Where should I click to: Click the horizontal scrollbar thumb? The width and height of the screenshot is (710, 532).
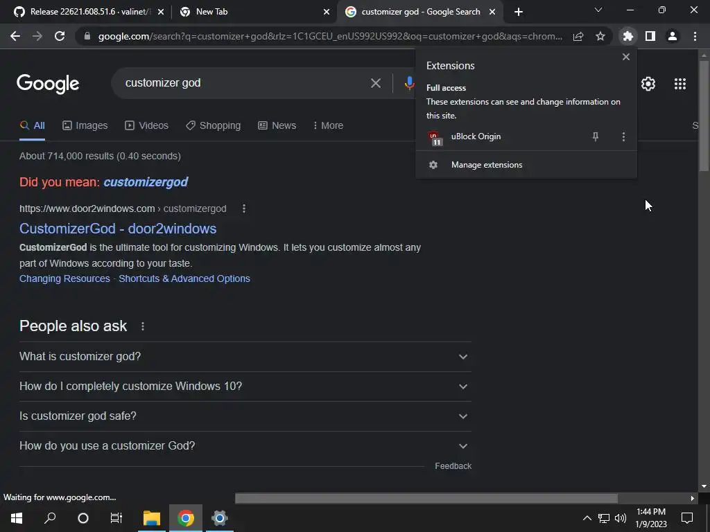tap(426, 499)
